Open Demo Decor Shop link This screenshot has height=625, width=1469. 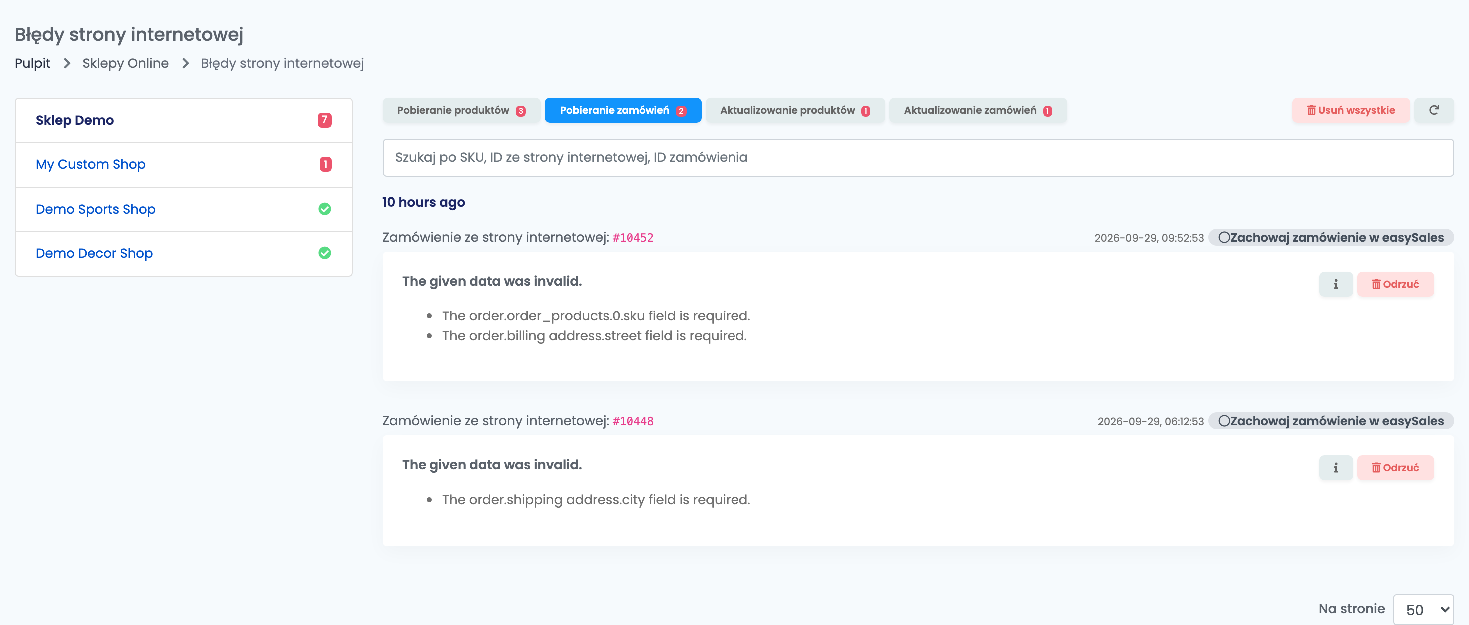94,253
